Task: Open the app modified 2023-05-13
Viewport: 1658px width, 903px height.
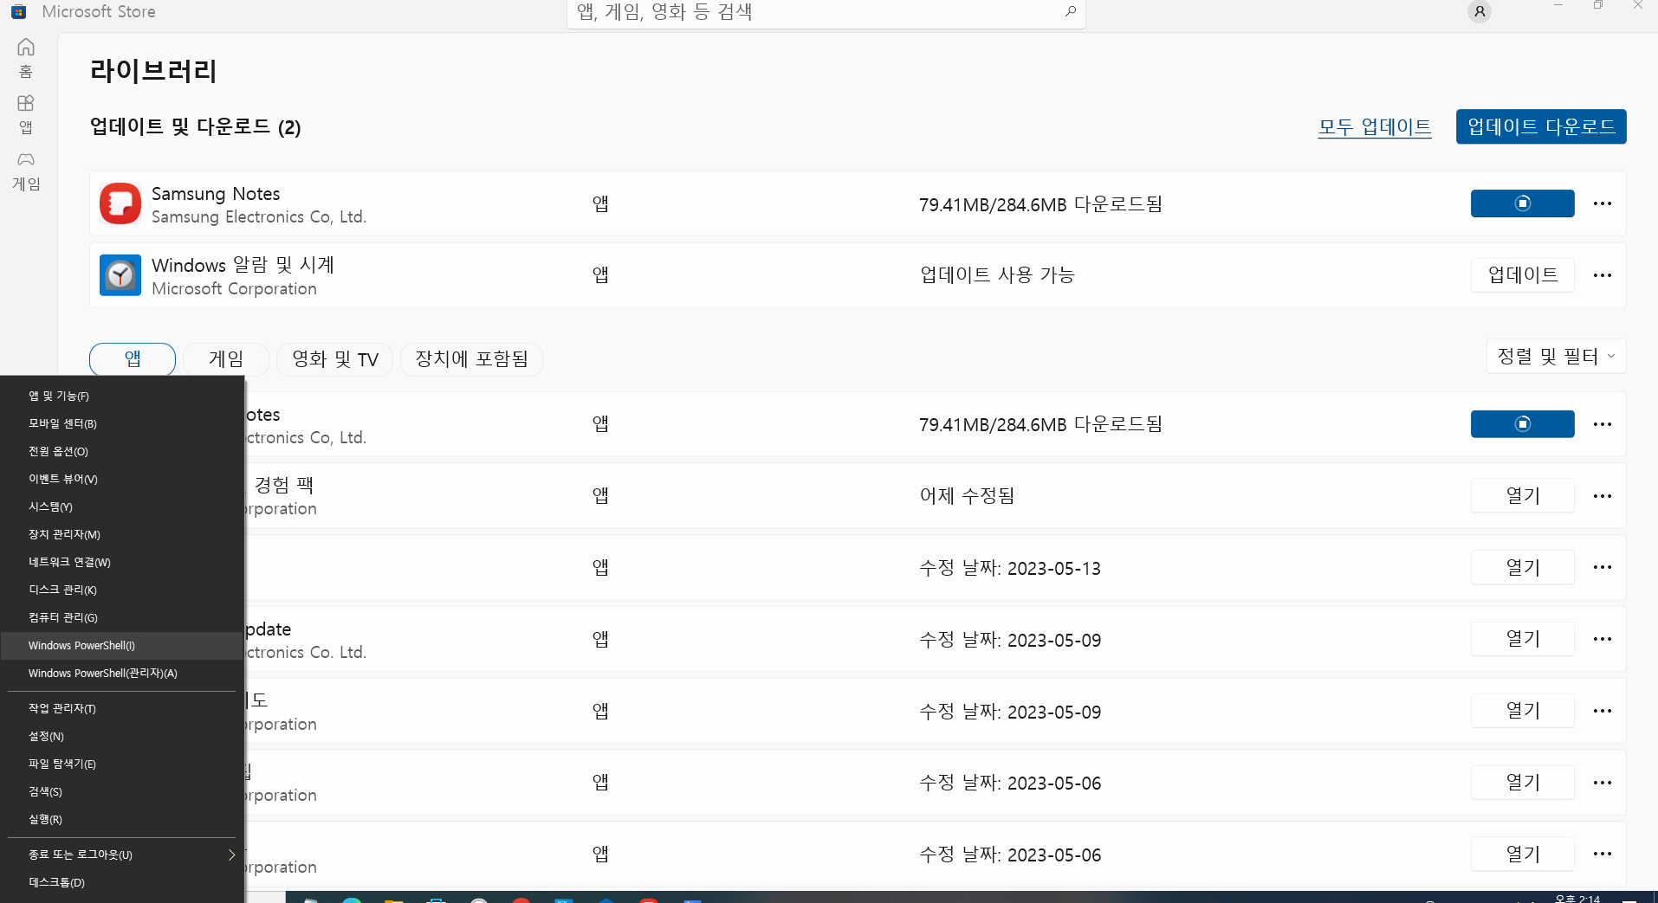Action: (1523, 567)
